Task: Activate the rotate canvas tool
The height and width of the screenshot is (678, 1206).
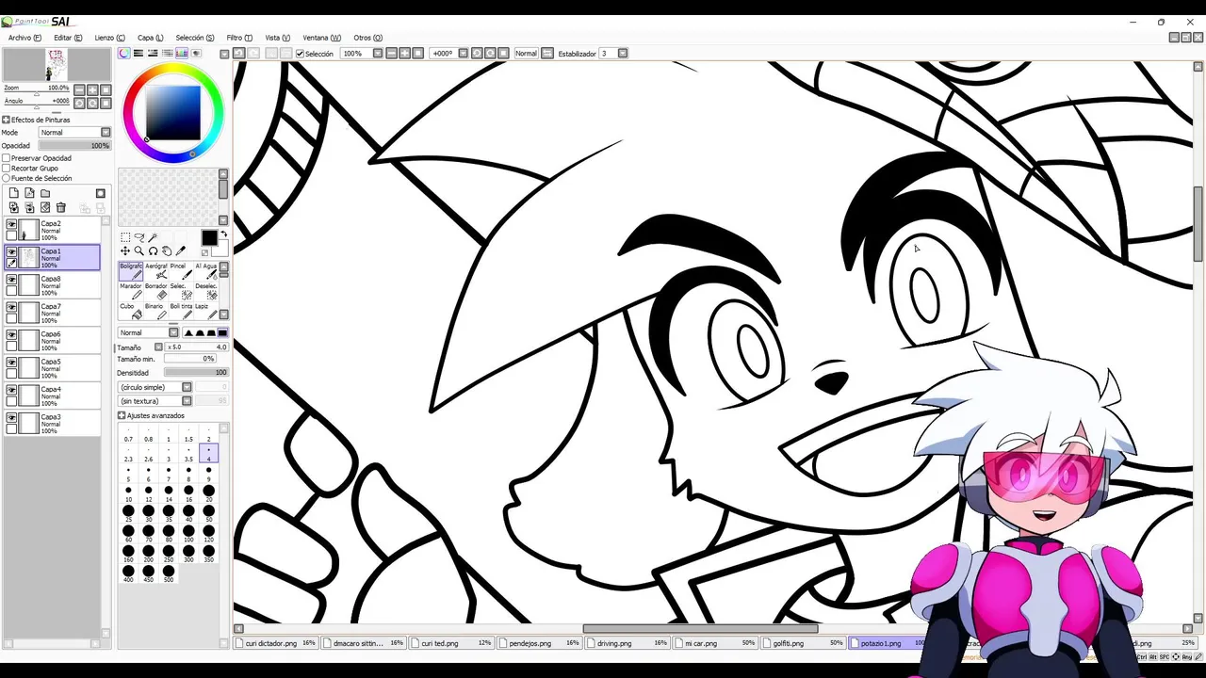Action: [153, 251]
